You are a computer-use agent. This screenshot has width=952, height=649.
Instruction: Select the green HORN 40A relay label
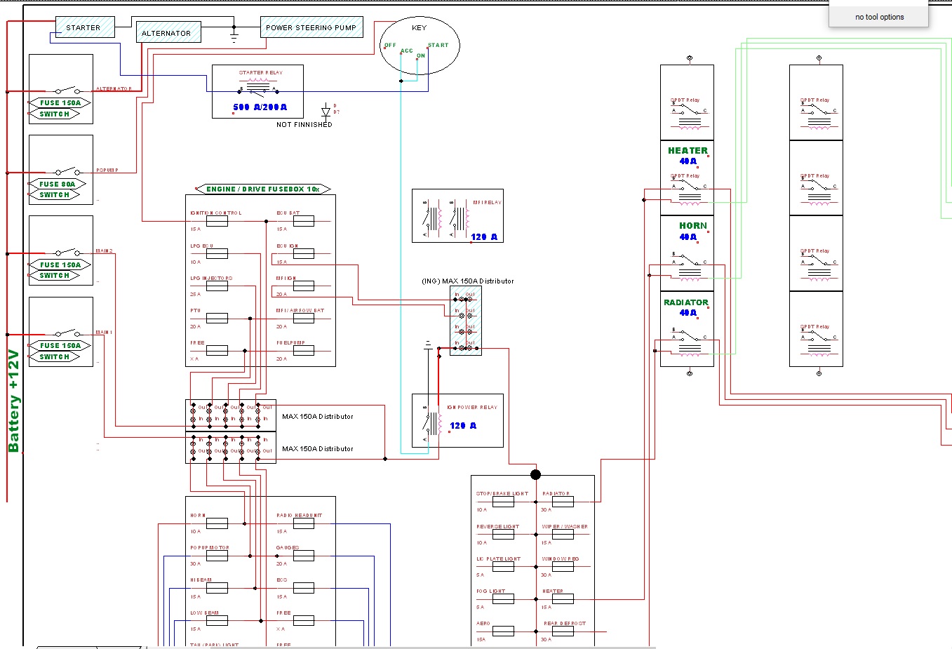[x=692, y=226]
